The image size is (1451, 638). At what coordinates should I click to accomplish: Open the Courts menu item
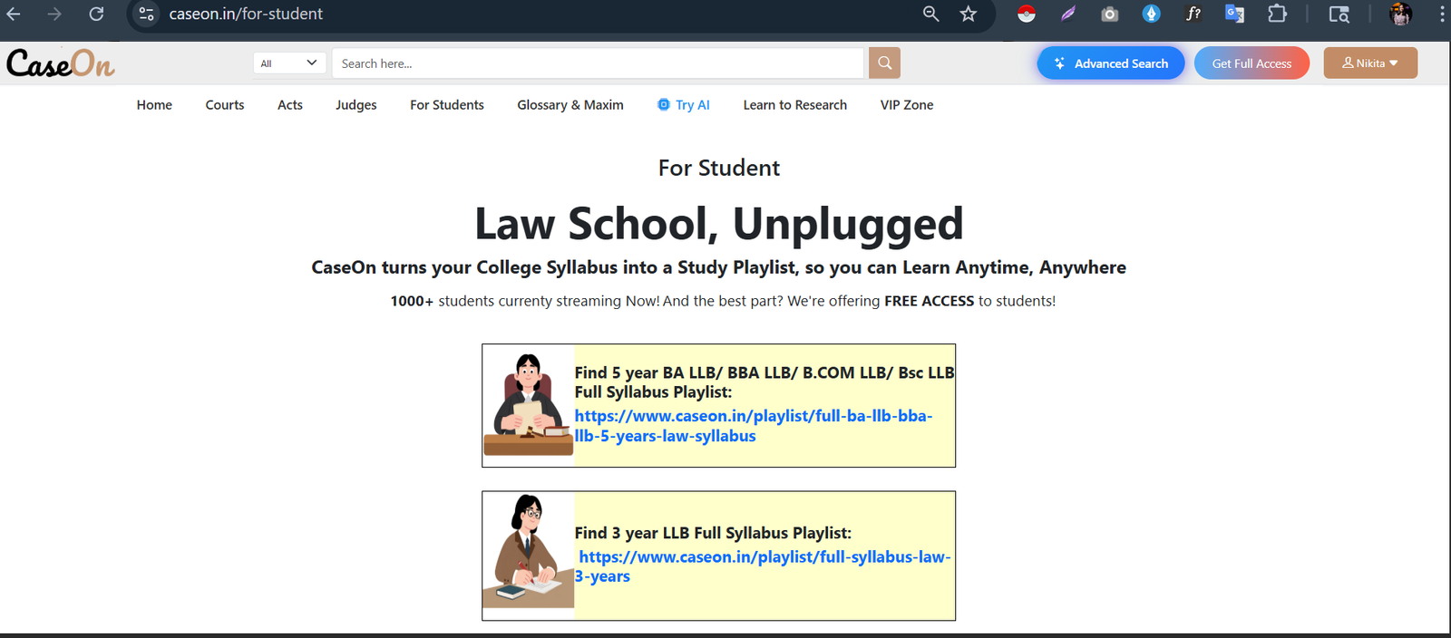(225, 105)
